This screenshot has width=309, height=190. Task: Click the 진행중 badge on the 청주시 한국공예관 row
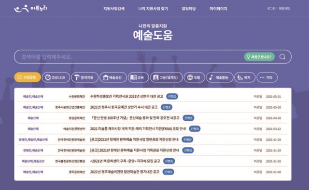[167, 107]
